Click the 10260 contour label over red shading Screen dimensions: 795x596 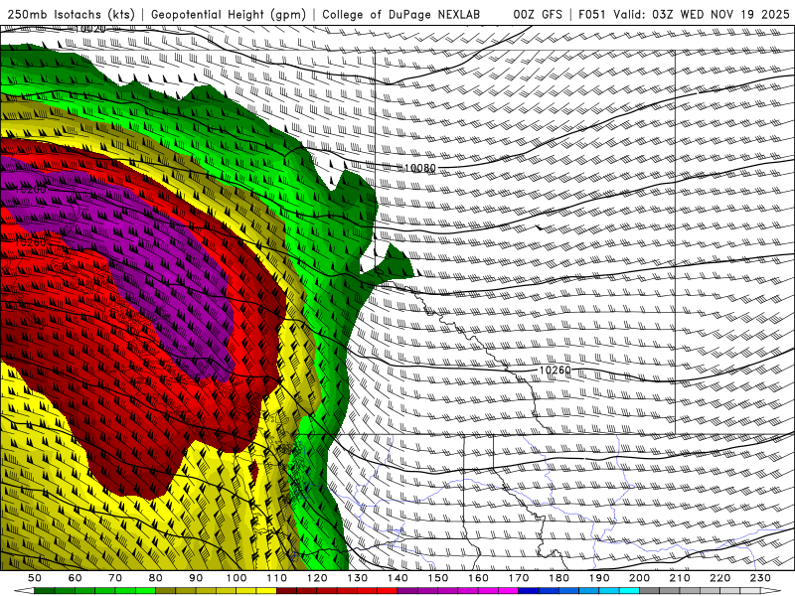[x=31, y=242]
